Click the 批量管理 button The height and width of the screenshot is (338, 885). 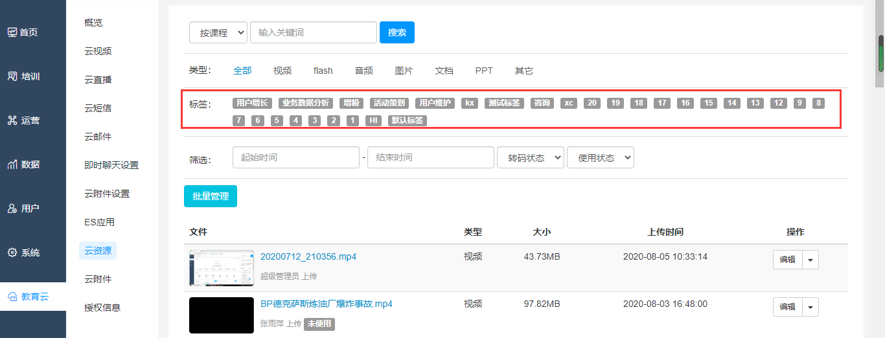211,196
